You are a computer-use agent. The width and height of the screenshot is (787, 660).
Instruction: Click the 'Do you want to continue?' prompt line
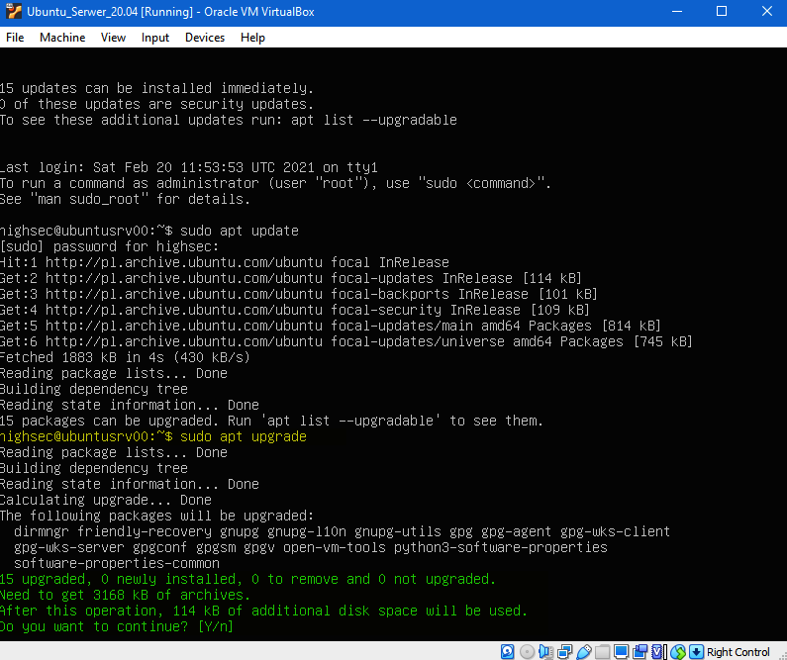tap(117, 627)
